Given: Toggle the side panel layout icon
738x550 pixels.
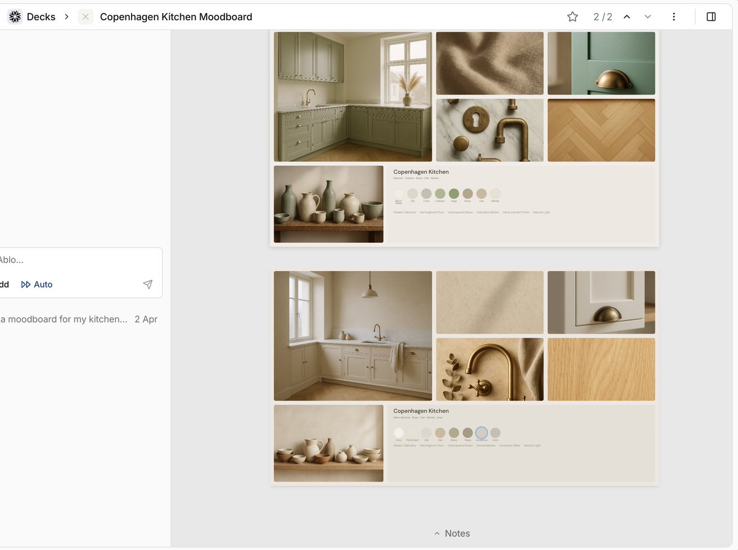Looking at the screenshot, I should [x=711, y=17].
